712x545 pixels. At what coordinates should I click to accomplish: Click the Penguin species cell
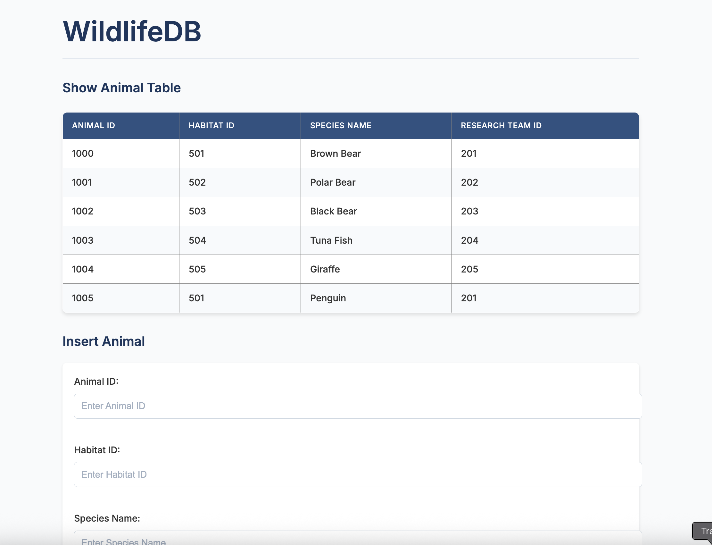coord(376,298)
